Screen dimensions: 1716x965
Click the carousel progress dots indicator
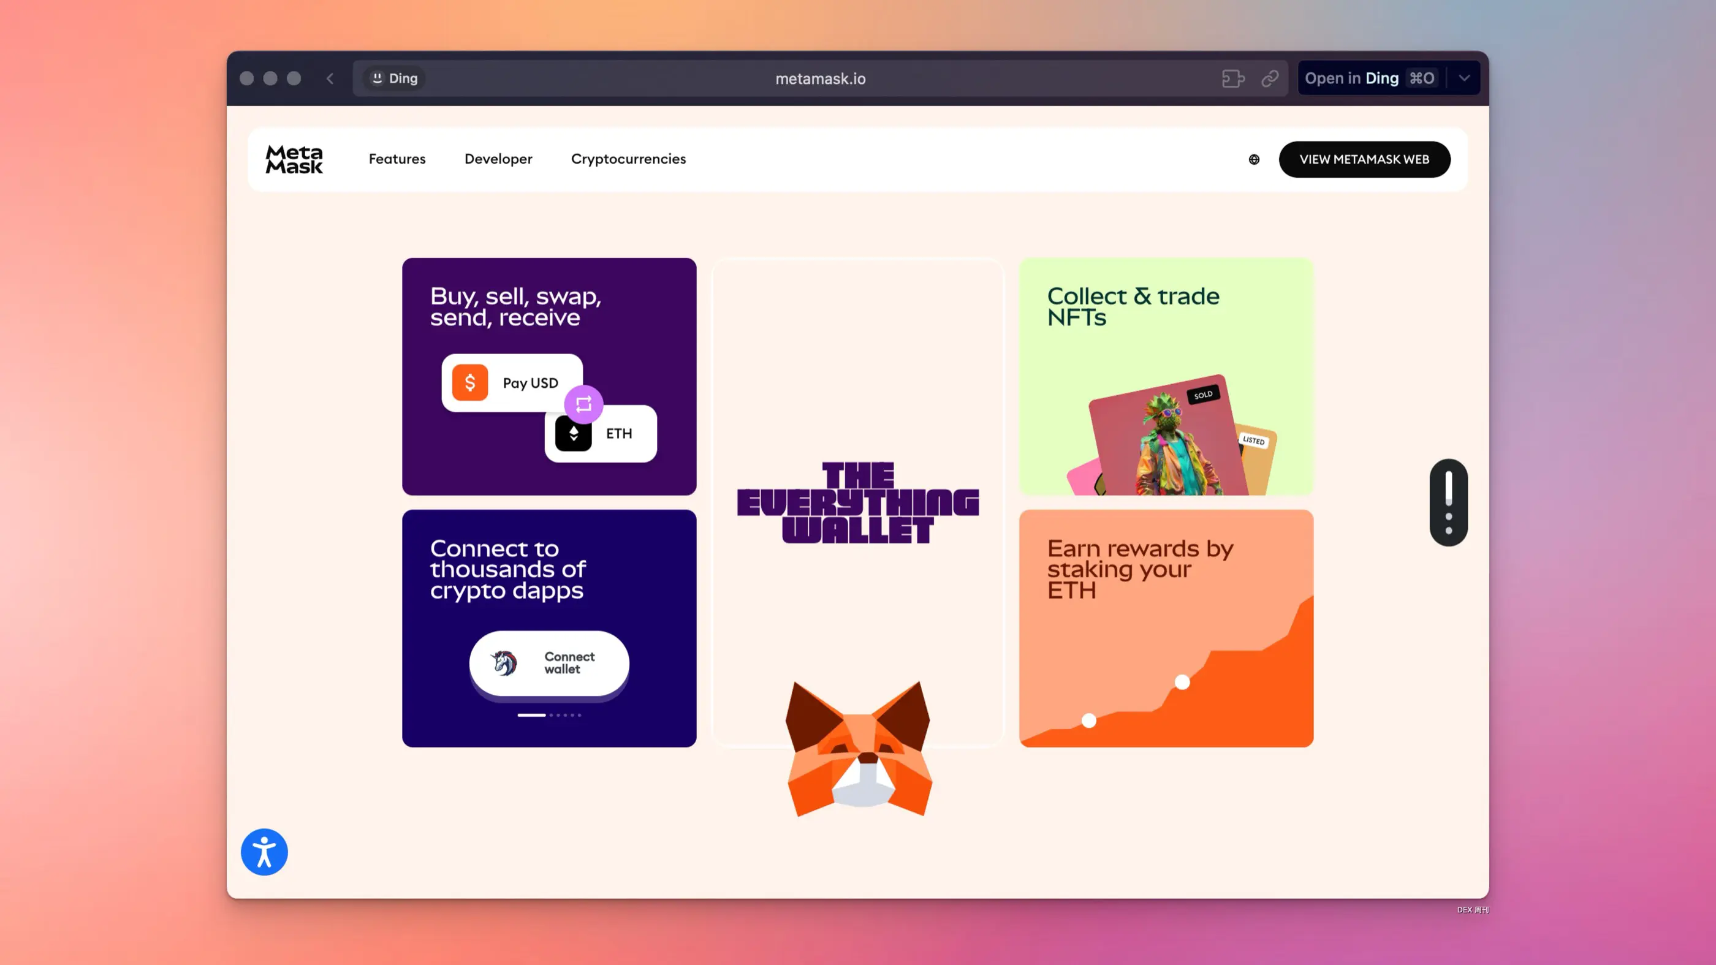coord(549,714)
